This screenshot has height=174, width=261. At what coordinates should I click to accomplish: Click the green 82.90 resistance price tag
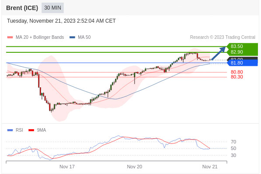pyautogui.click(x=242, y=52)
